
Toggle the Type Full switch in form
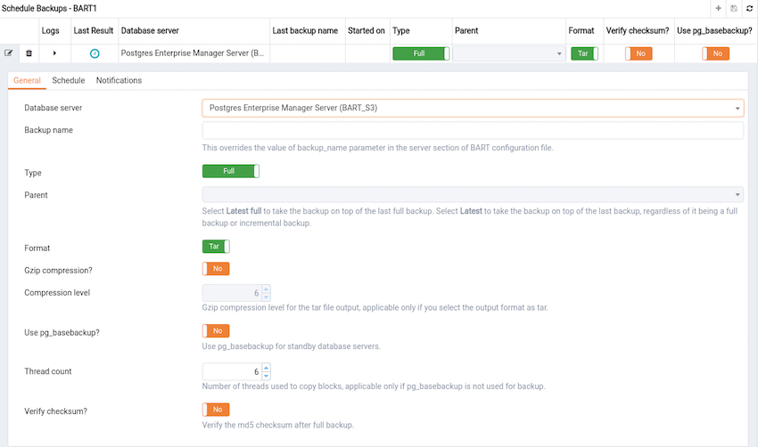tap(231, 171)
